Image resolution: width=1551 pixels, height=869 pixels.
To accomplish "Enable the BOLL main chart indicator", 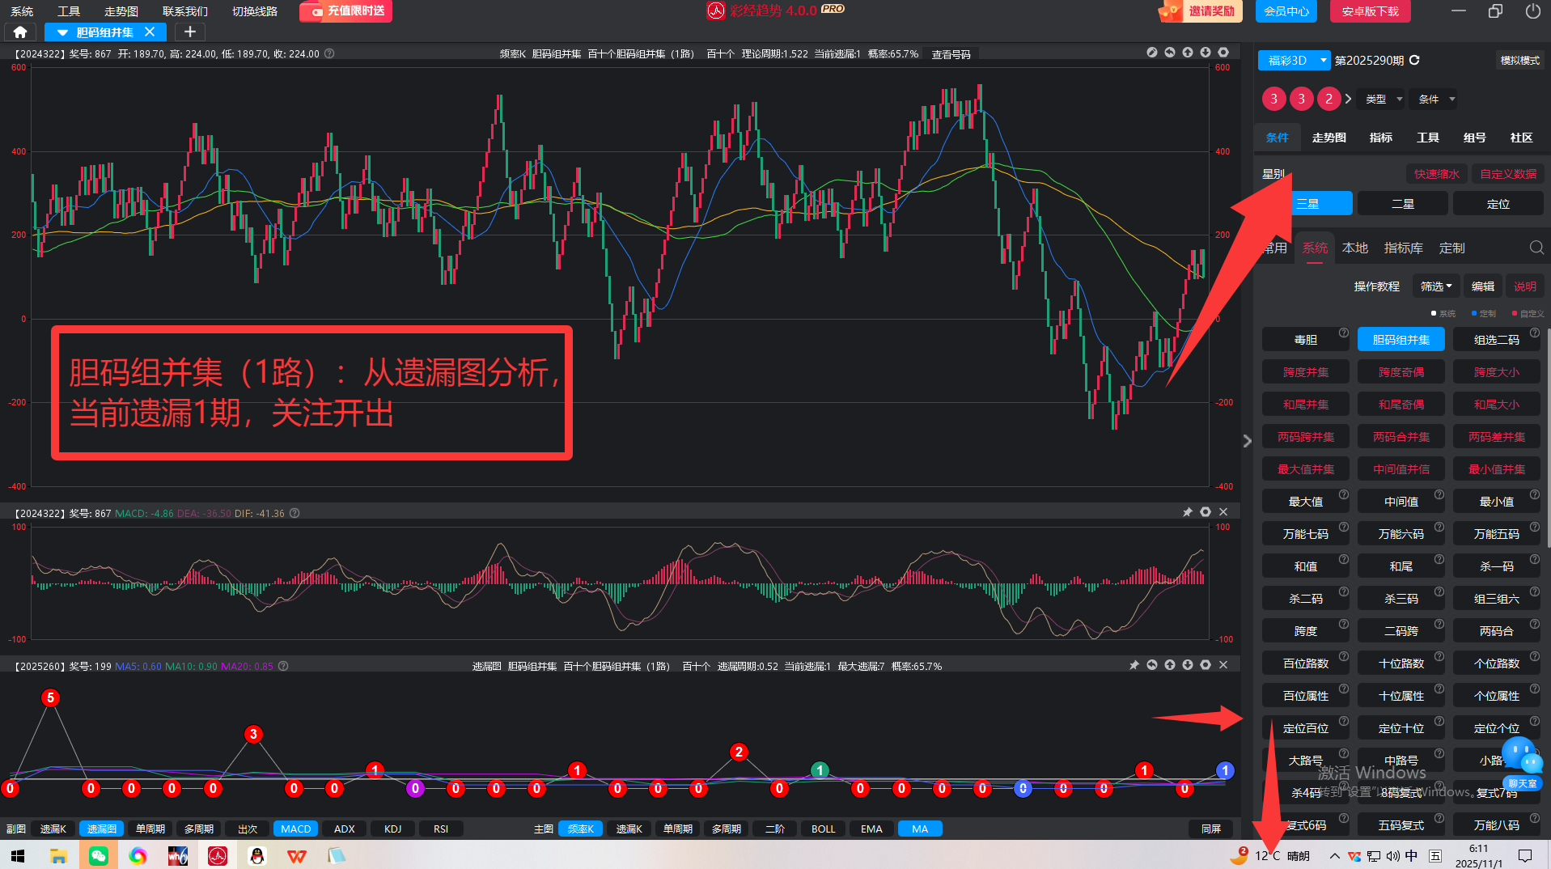I will tap(823, 829).
